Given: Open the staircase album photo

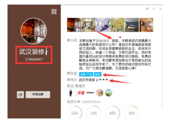Looking at the screenshot, I should [x=103, y=25].
